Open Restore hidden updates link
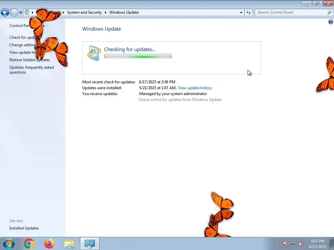Viewport: 334px width, 250px height. 30,60
